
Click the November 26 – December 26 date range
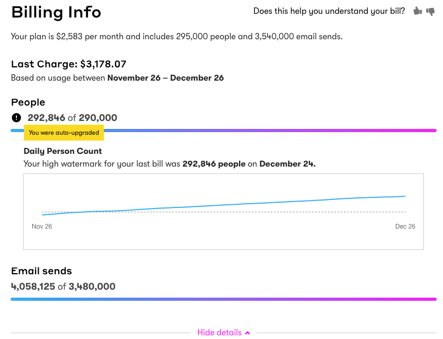(165, 78)
